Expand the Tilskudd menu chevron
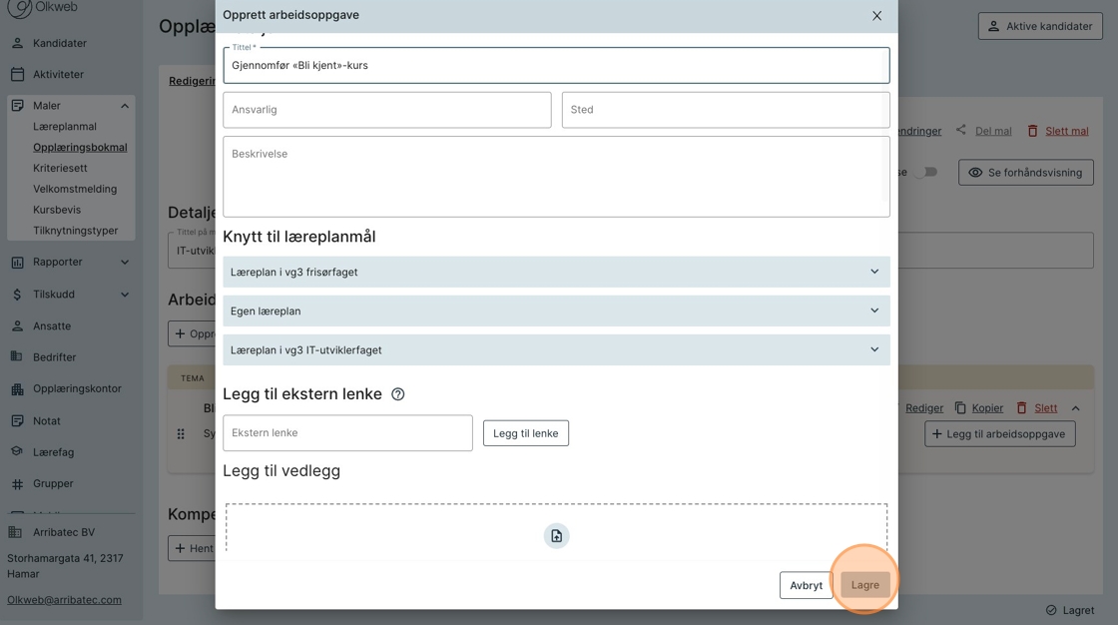This screenshot has height=625, width=1118. click(x=125, y=294)
